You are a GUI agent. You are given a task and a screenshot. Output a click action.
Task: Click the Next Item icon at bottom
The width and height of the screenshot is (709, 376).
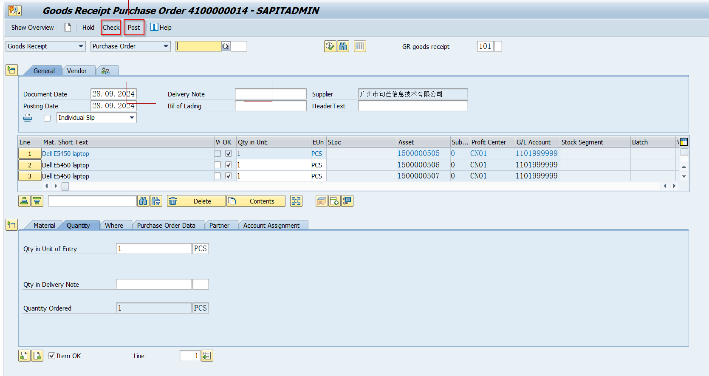(x=37, y=356)
